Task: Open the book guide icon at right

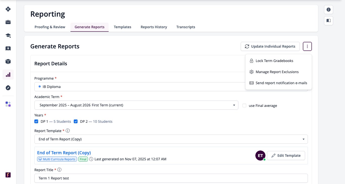Action: click(329, 21)
